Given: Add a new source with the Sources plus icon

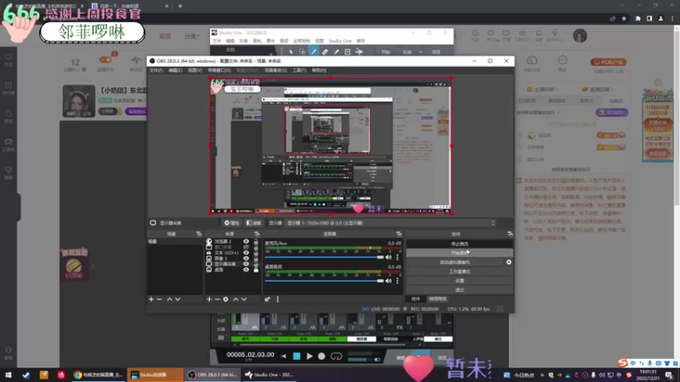Looking at the screenshot, I should (209, 300).
